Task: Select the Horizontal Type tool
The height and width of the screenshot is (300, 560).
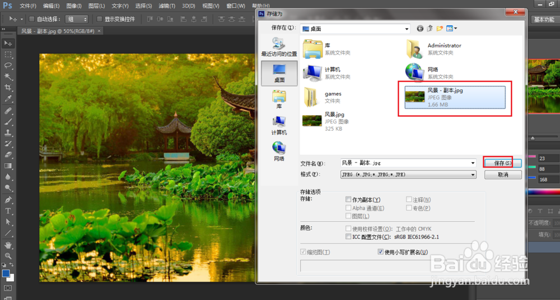Action: point(7,211)
